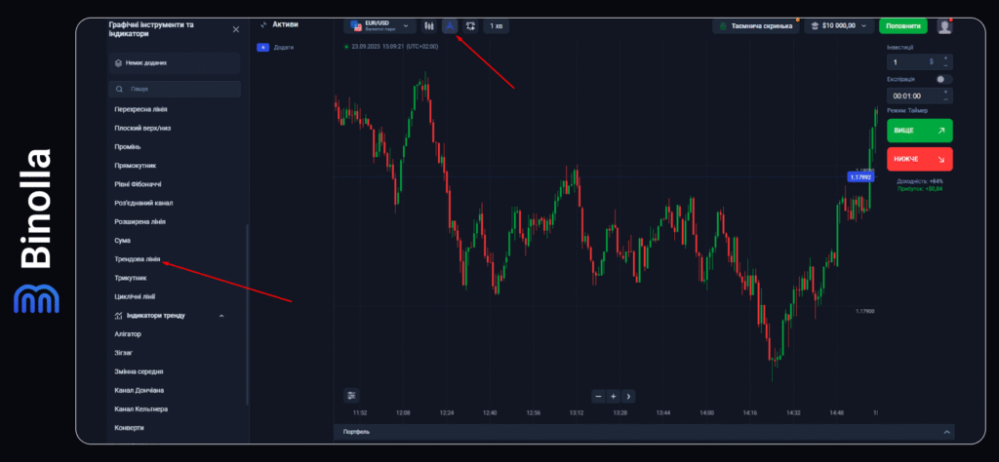Open the candlestick chart type selector
The image size is (999, 462).
[428, 26]
